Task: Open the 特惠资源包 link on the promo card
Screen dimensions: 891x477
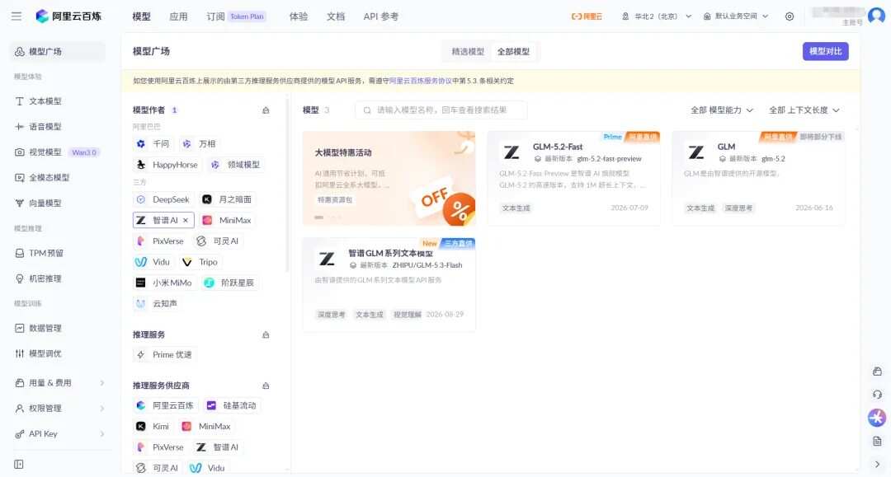Action: 335,199
